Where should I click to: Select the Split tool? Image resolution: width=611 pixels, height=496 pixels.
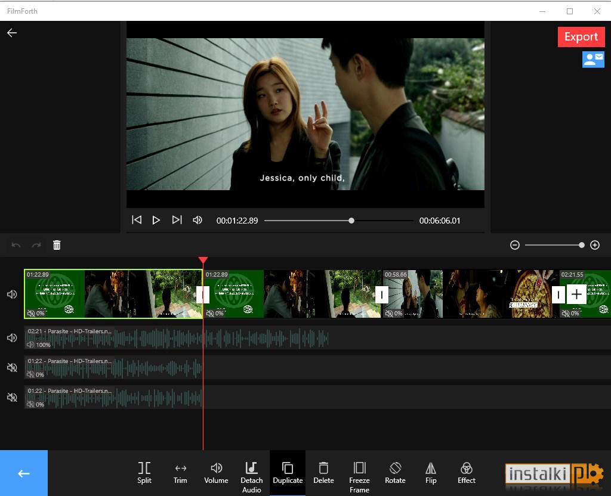point(144,473)
